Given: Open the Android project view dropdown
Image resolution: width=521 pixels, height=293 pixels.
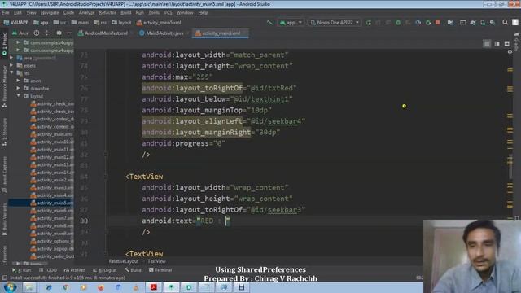Looking at the screenshot, I should (x=20, y=33).
